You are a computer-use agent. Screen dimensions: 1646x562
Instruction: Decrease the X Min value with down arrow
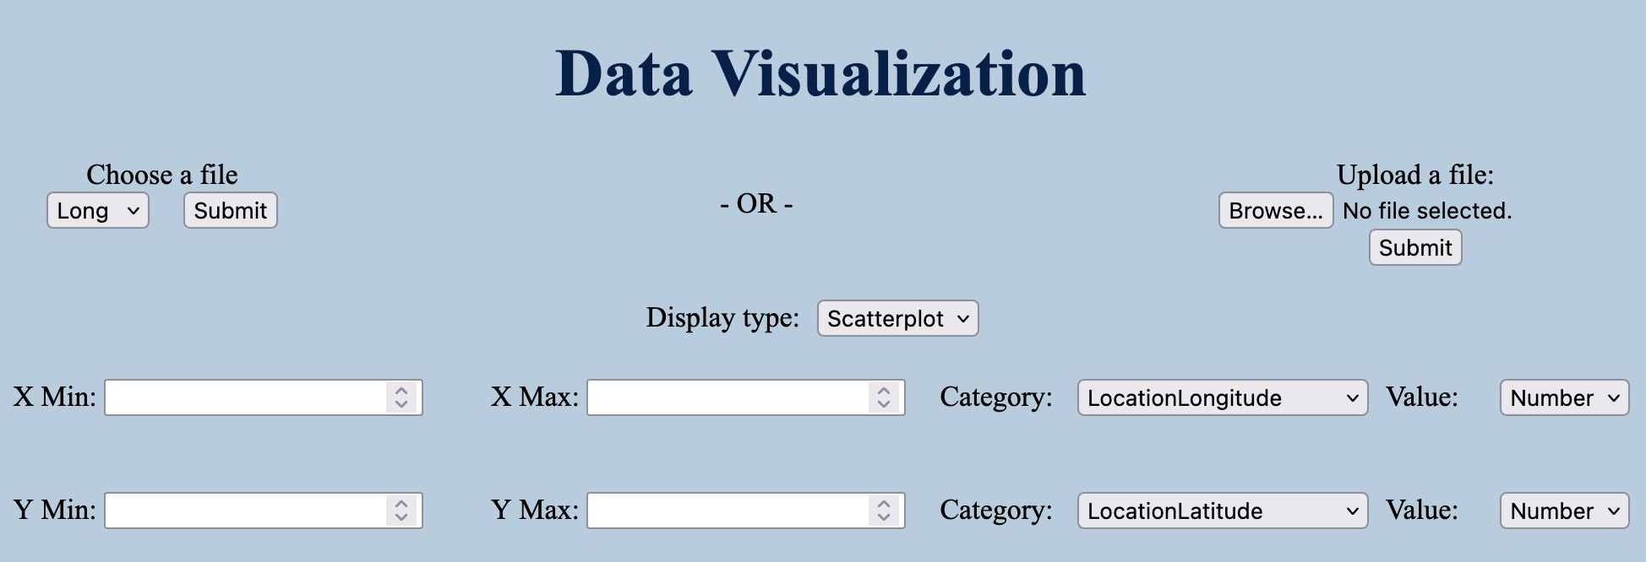401,405
